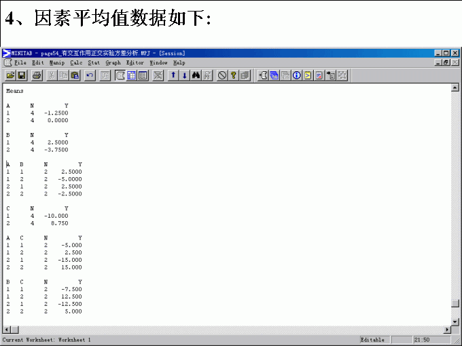
Task: Open the Stat menu
Action: pyautogui.click(x=93, y=62)
